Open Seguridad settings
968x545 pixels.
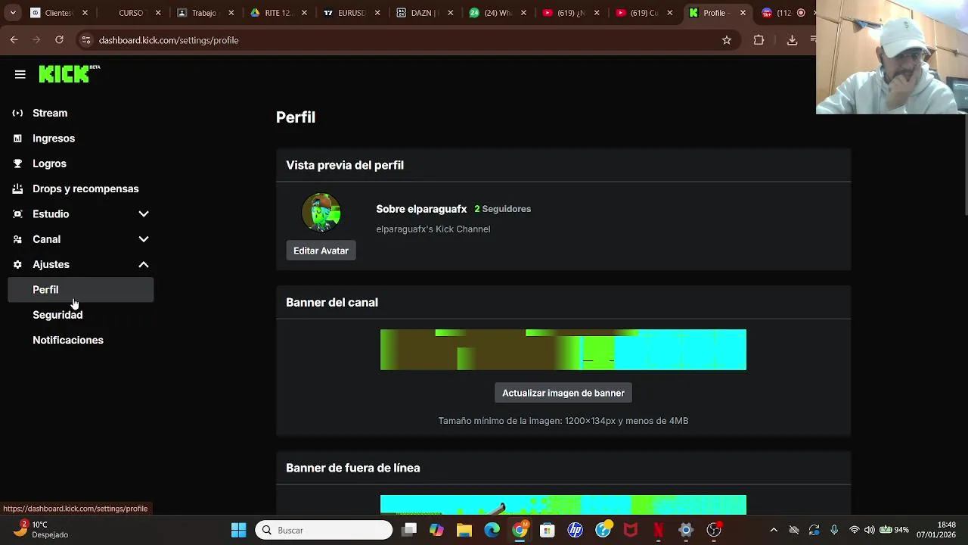[57, 315]
